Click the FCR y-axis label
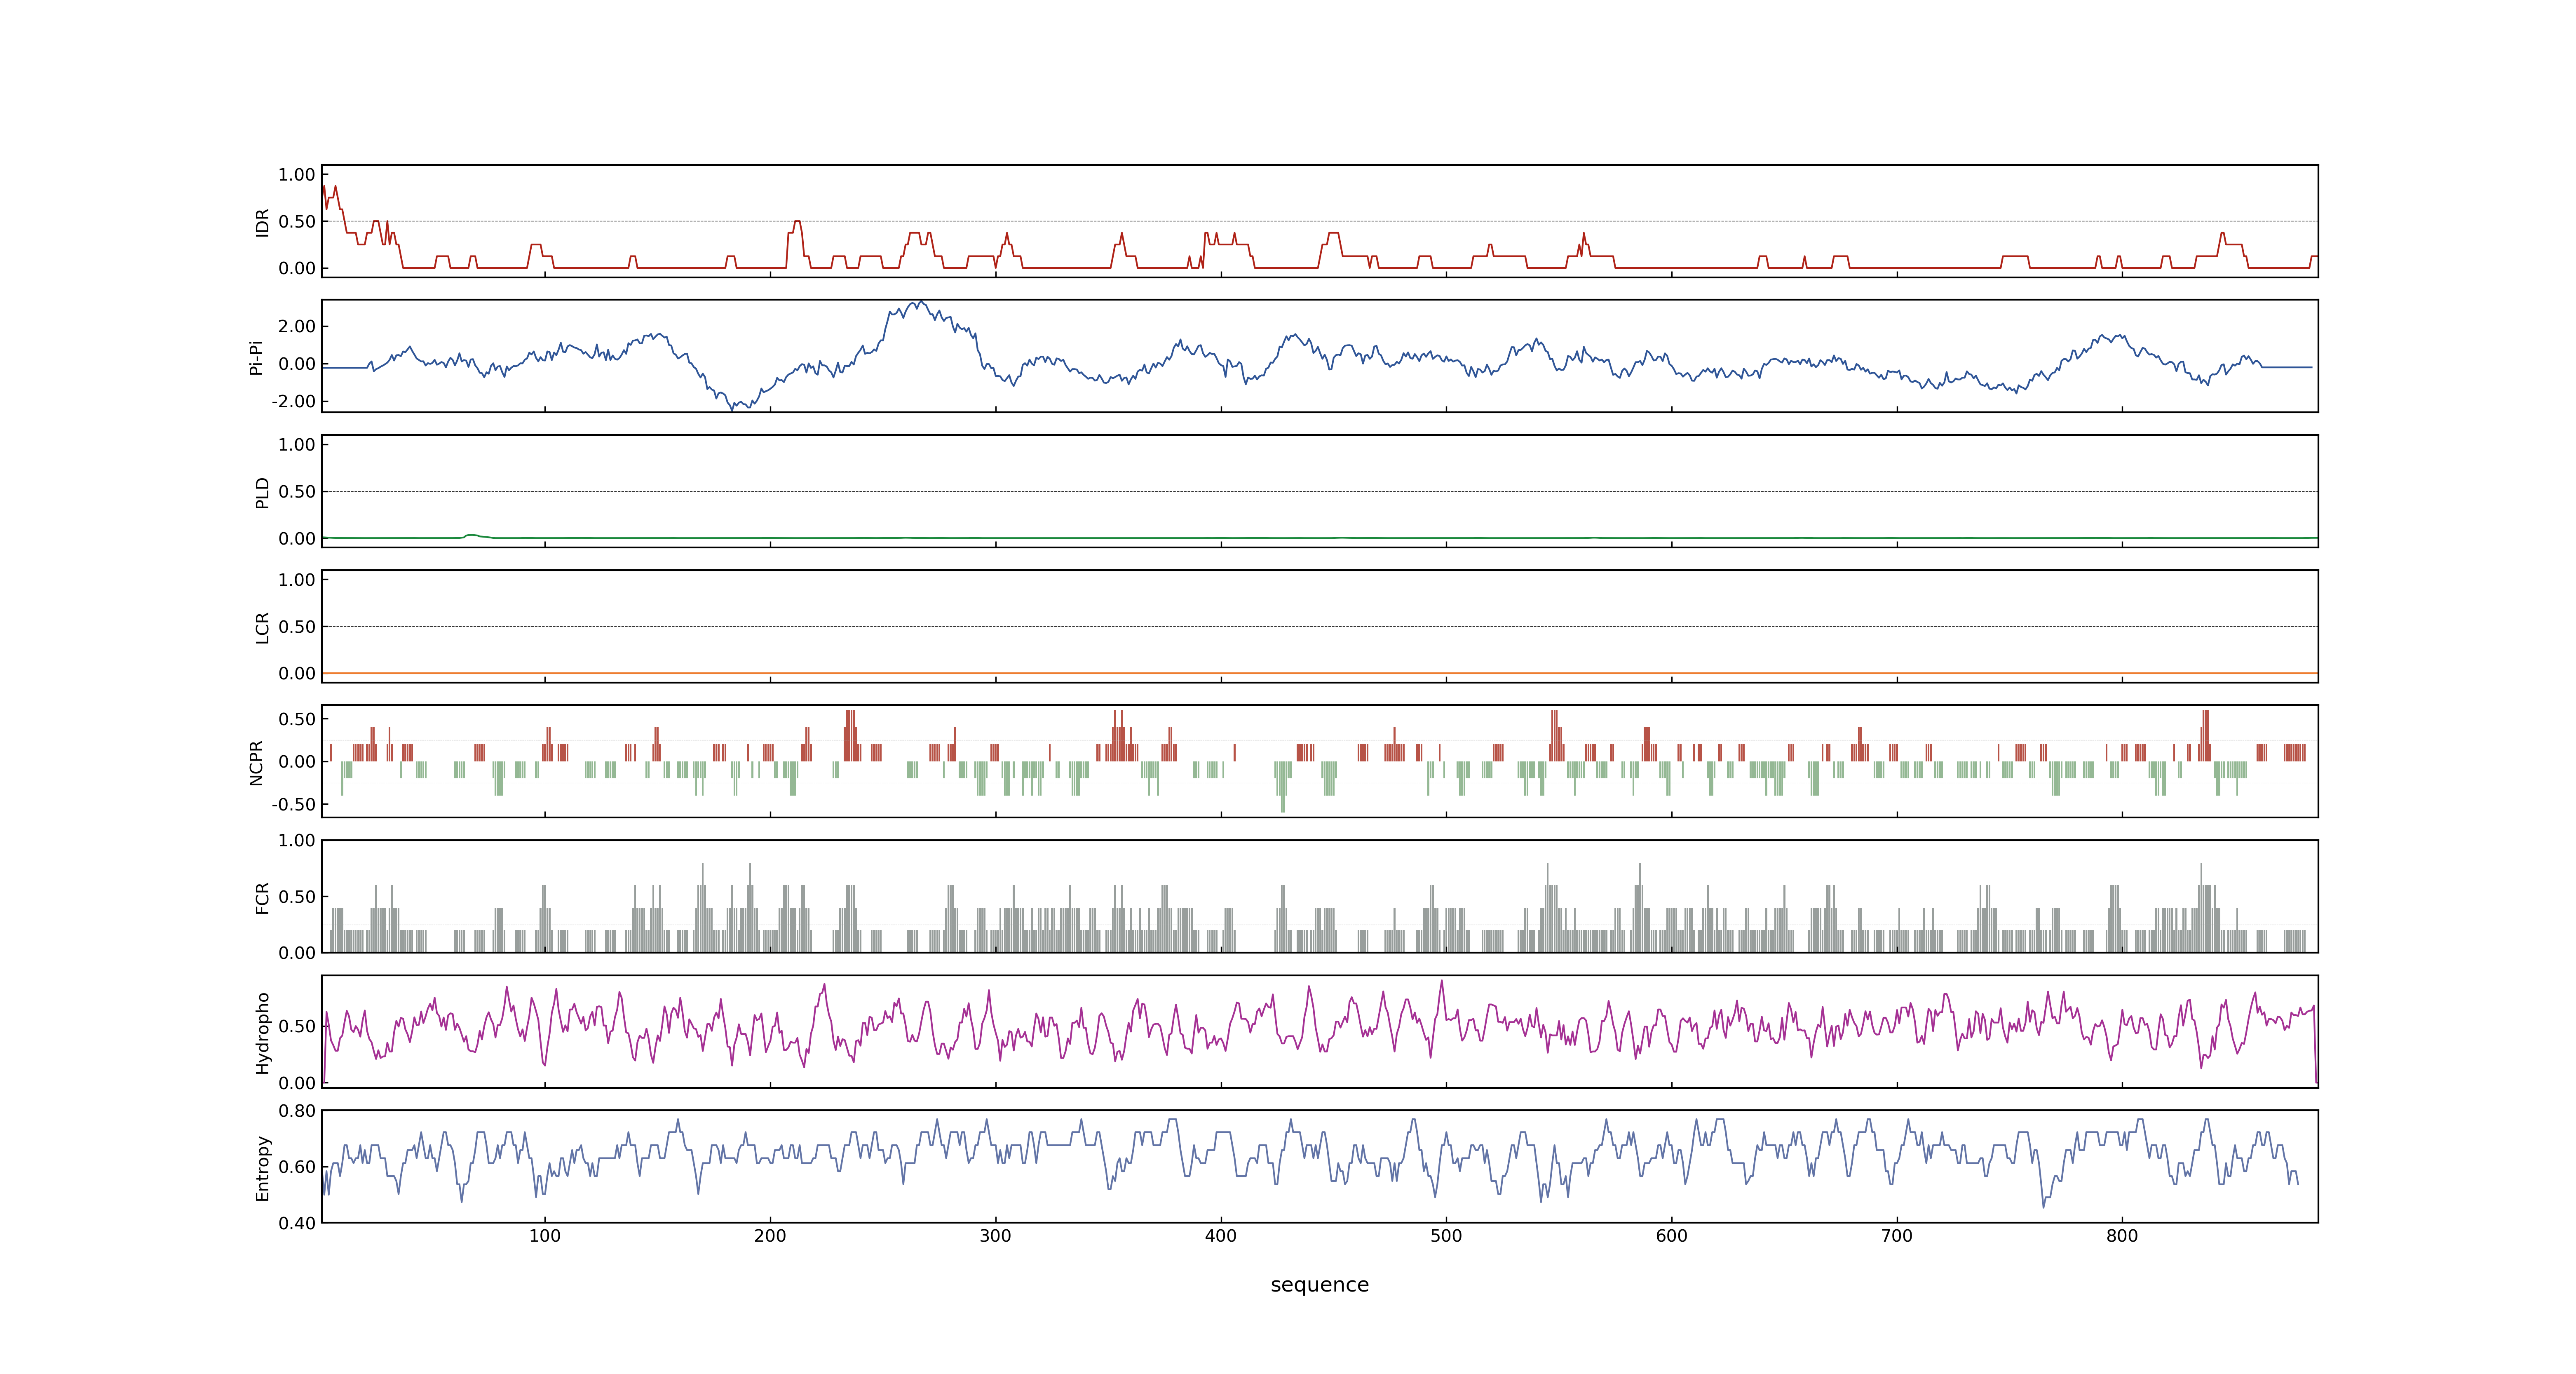The width and height of the screenshot is (2576, 1374). (x=262, y=898)
